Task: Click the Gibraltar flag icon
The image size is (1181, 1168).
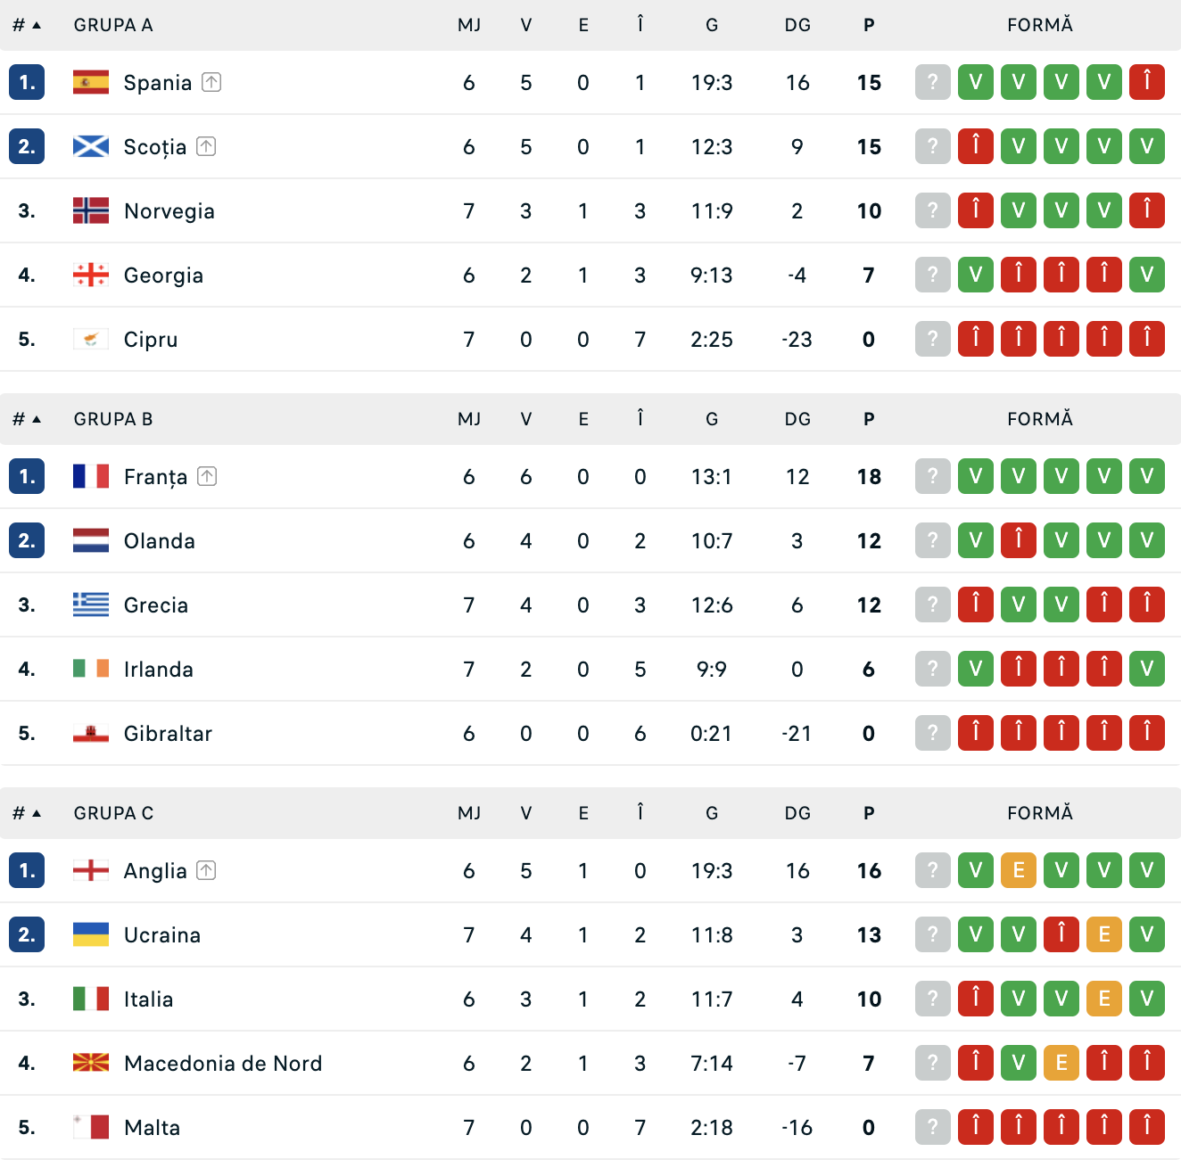Action: click(x=91, y=733)
